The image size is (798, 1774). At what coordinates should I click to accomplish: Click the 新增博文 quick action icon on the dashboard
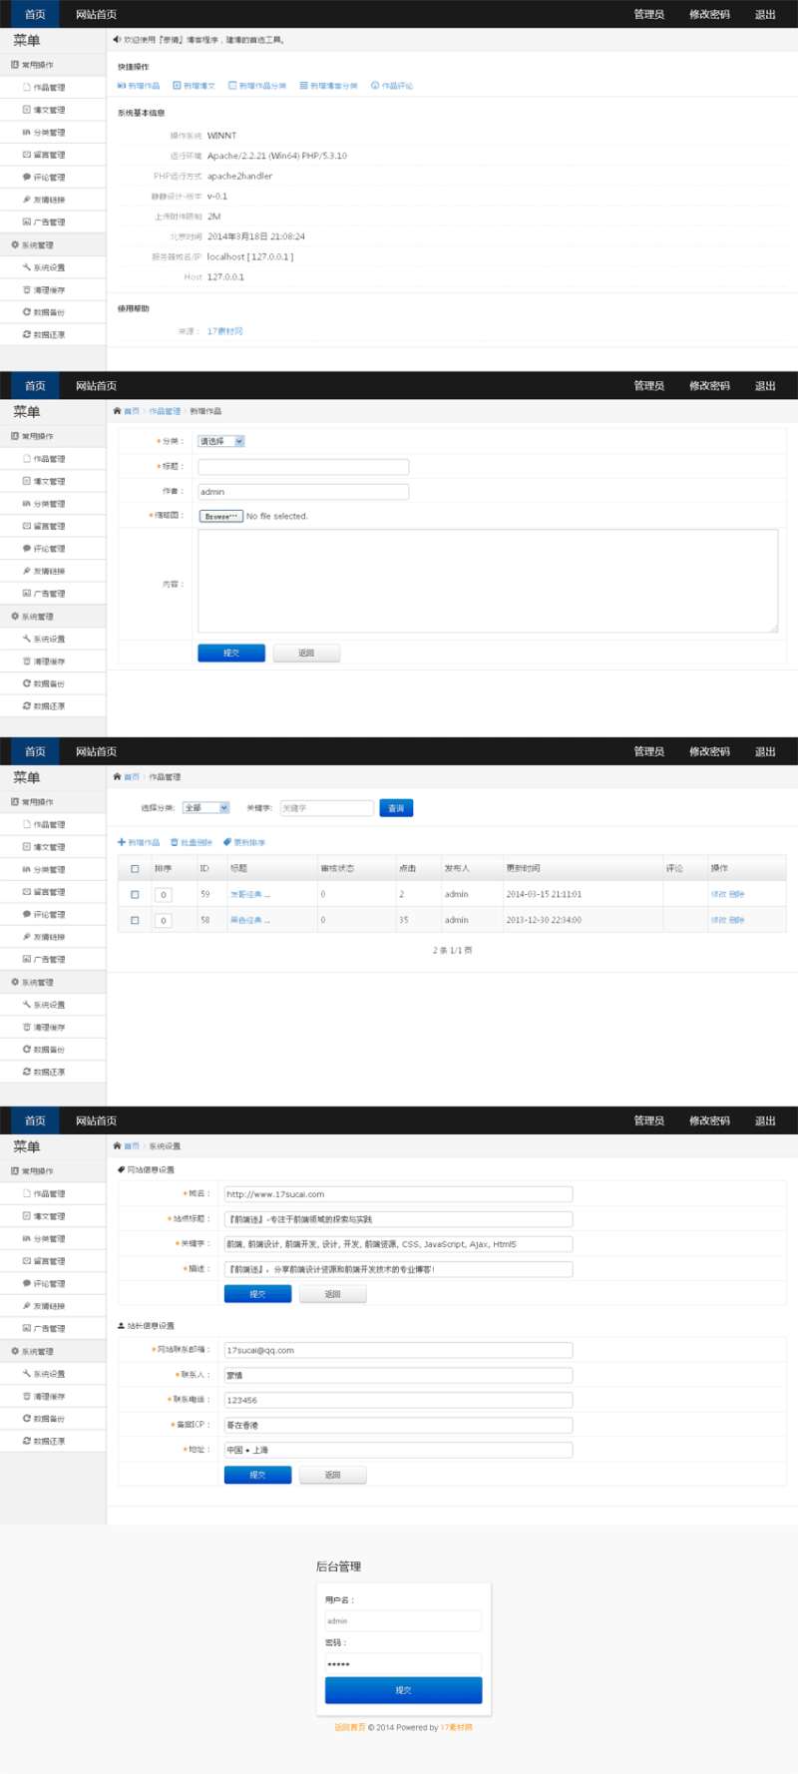pyautogui.click(x=177, y=86)
